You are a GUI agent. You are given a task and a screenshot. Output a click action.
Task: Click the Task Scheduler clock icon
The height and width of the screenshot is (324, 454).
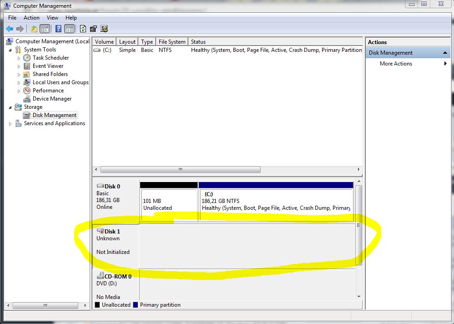pyautogui.click(x=27, y=58)
